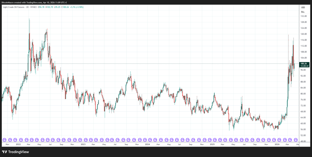Click the low value L95.25
Viewport: 312px width, 157px height.
click(x=57, y=7)
